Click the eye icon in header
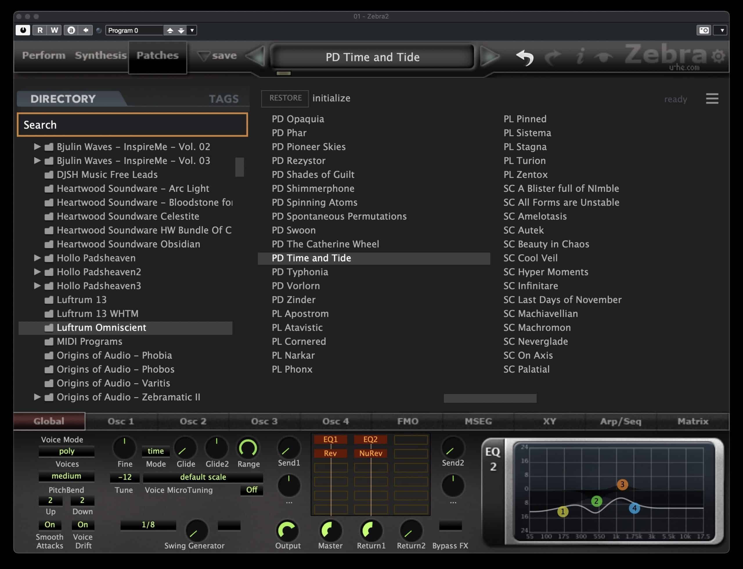The image size is (743, 569). tap(604, 57)
